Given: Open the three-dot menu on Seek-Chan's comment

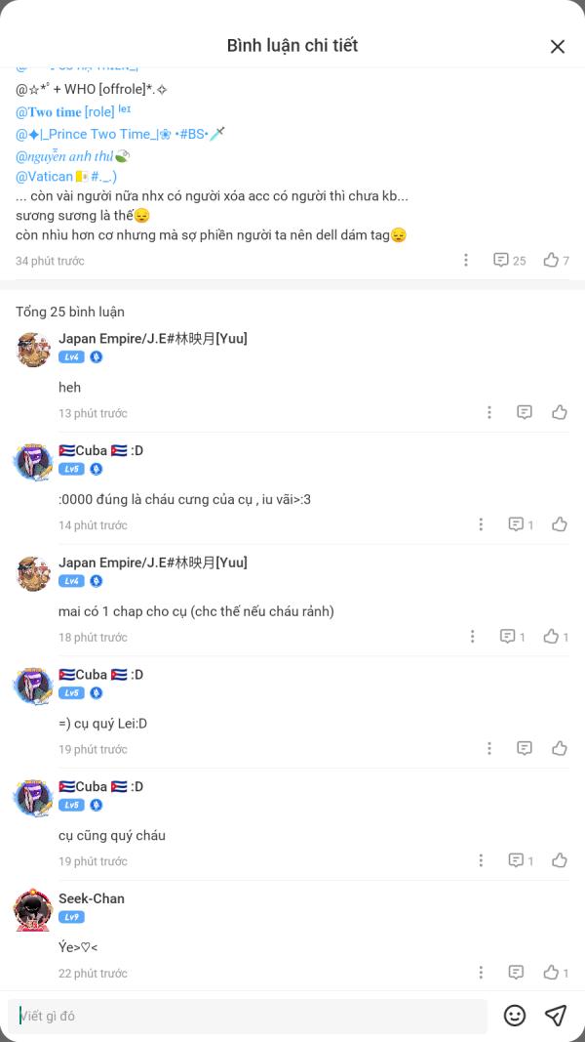Looking at the screenshot, I should [x=481, y=973].
